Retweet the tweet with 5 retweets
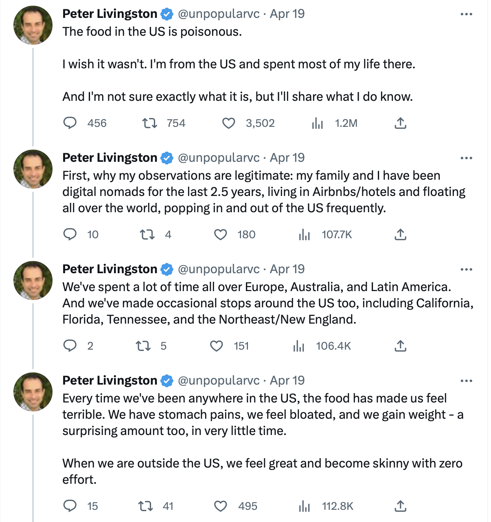This screenshot has height=522, width=491. [143, 346]
